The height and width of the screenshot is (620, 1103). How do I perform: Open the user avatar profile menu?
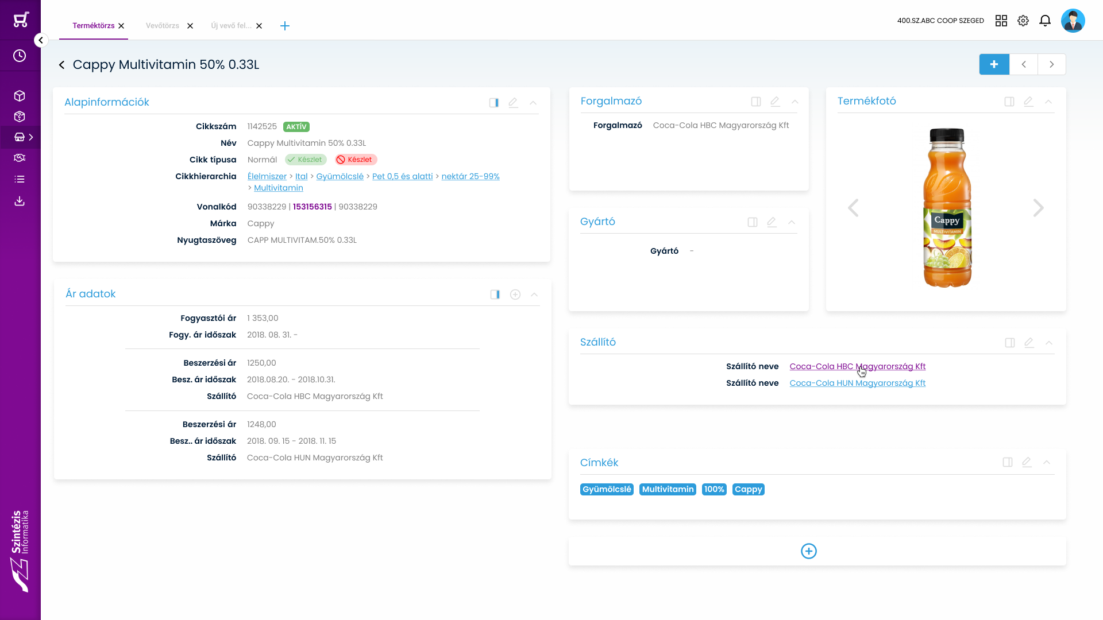pyautogui.click(x=1073, y=21)
